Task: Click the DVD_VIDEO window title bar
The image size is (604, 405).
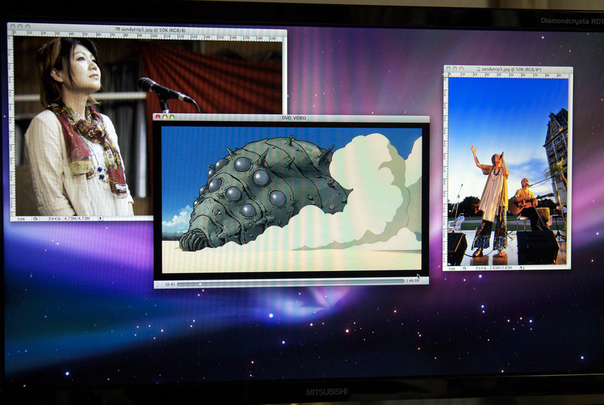Action: pos(291,118)
